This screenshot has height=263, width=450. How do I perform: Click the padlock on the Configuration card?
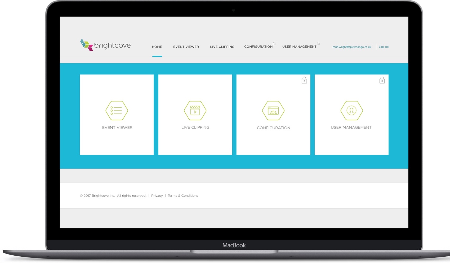(x=304, y=80)
